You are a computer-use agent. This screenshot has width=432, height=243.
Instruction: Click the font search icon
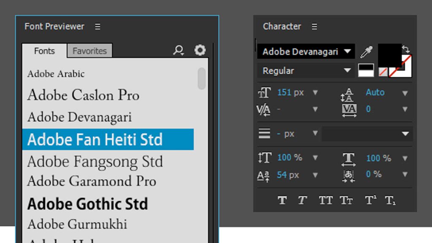coord(178,51)
